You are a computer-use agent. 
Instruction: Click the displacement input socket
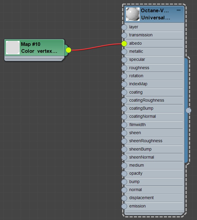click(124, 198)
